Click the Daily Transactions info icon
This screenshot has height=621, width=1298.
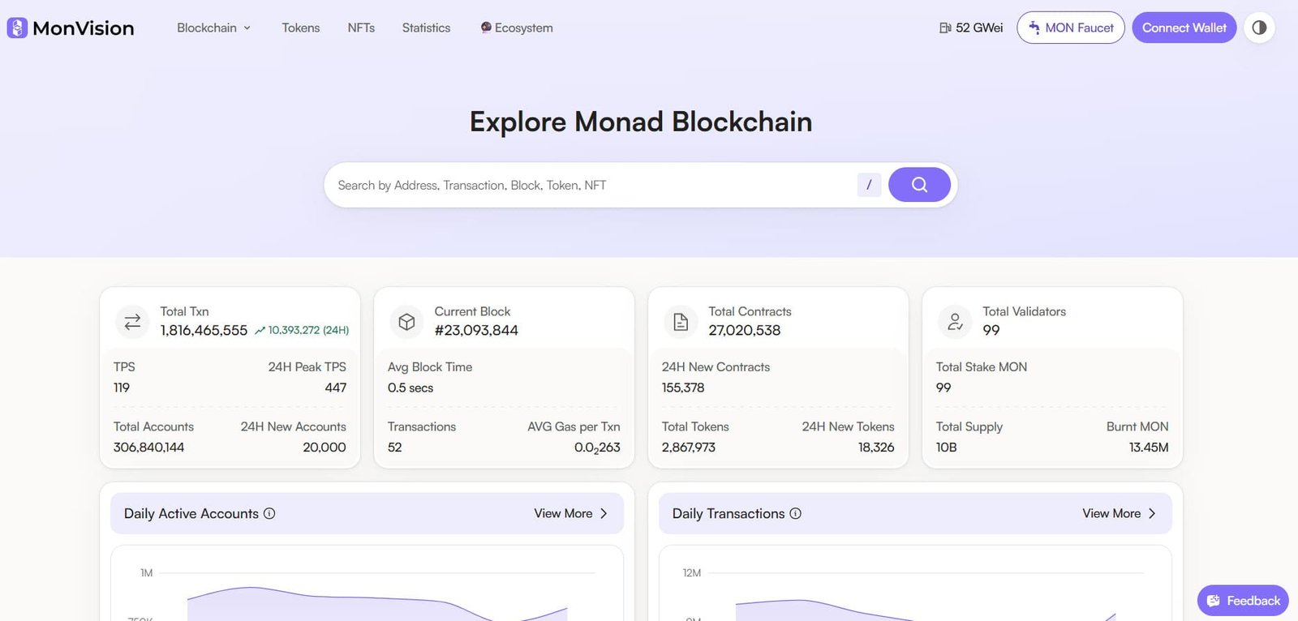coord(795,513)
